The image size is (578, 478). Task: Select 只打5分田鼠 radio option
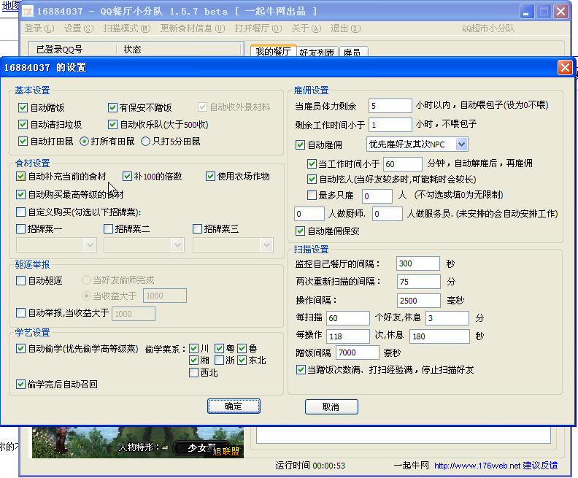tap(146, 141)
